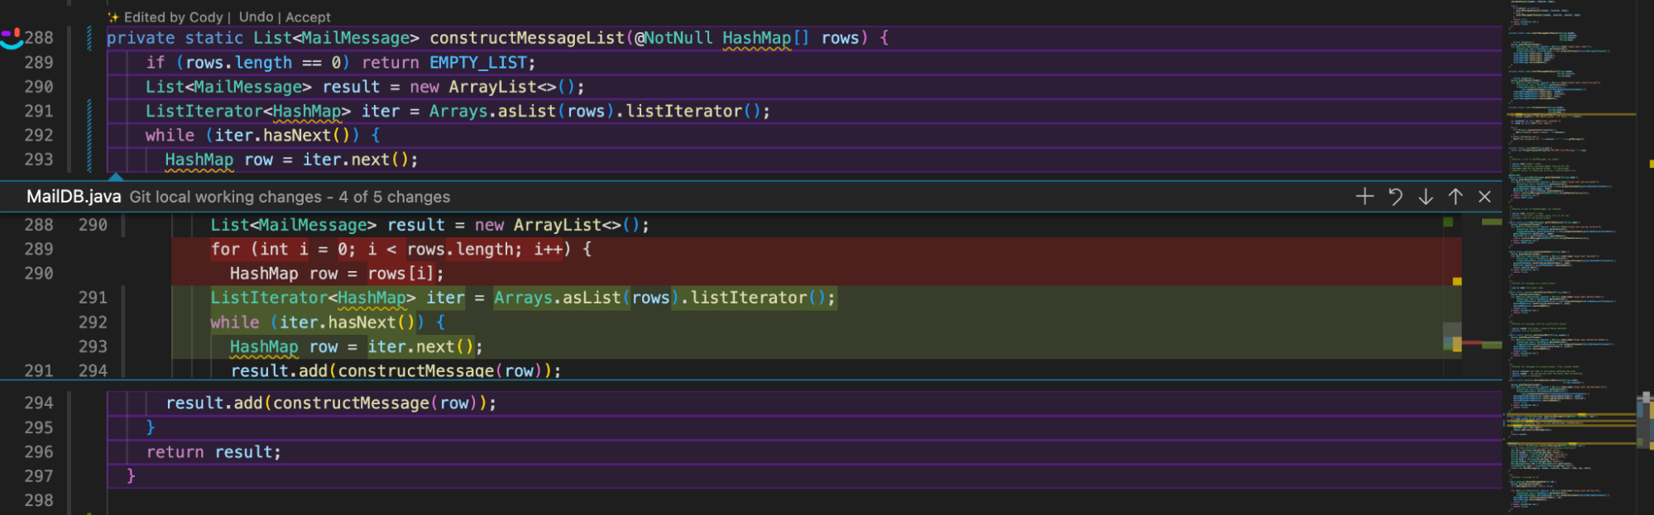Show next change with the down arrow
The image size is (1654, 515).
click(1426, 196)
